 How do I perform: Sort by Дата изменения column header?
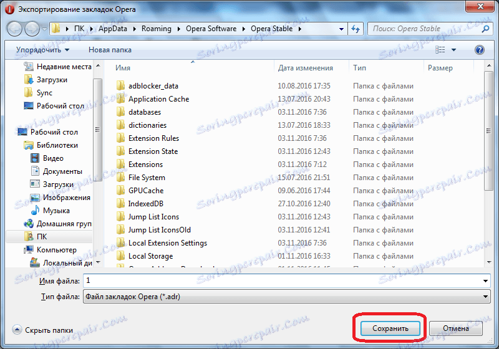pos(306,68)
